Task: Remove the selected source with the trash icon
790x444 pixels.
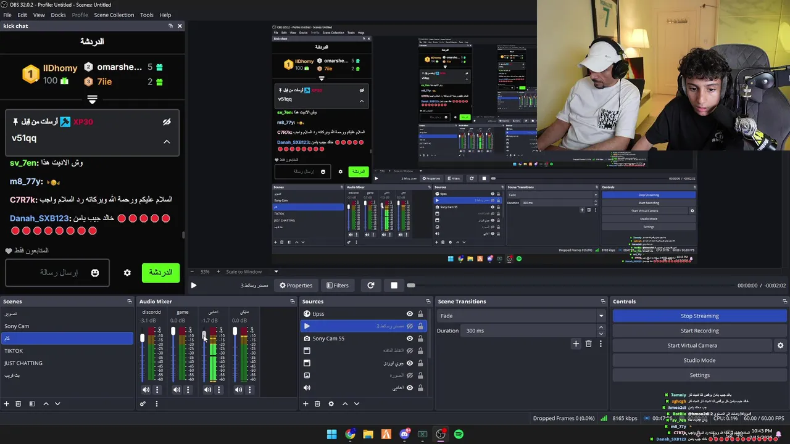Action: (x=317, y=404)
